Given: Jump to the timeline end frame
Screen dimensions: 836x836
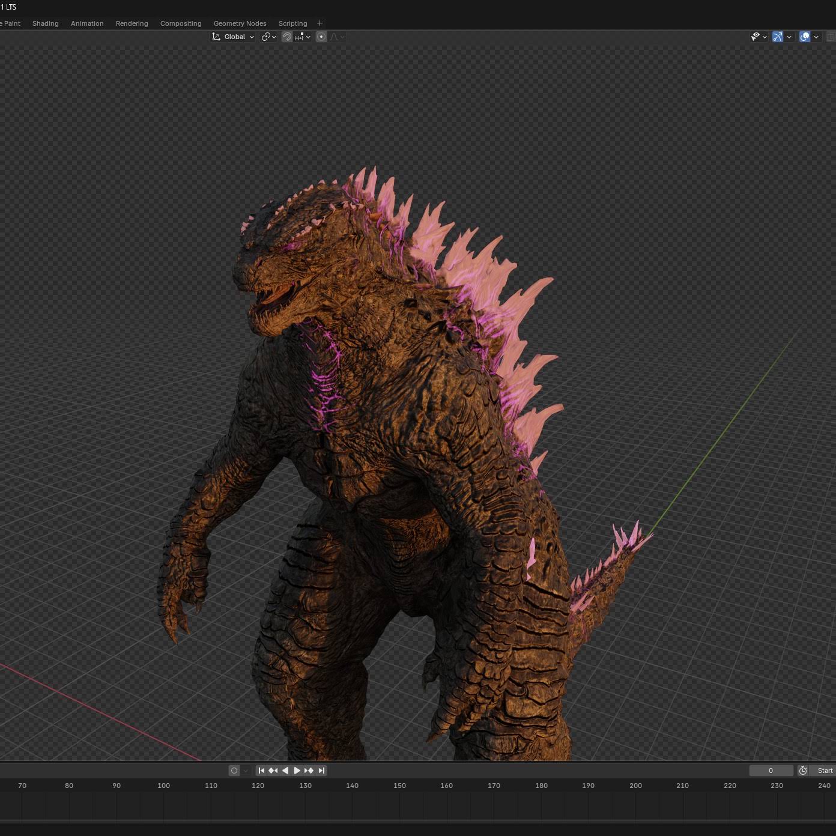Looking at the screenshot, I should (x=321, y=771).
